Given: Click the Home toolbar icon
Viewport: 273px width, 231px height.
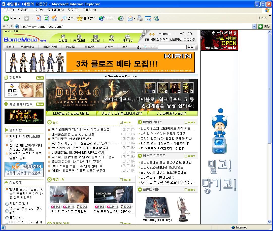Looking at the screenshot, I should tap(54, 18).
